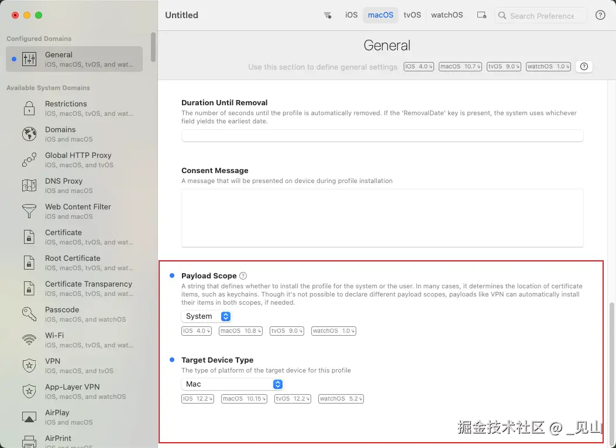Click the device screen toolbar icon
The image size is (616, 448).
click(x=481, y=15)
